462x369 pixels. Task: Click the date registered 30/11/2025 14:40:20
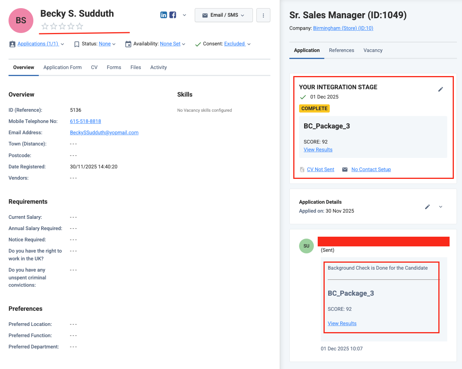[x=94, y=166]
